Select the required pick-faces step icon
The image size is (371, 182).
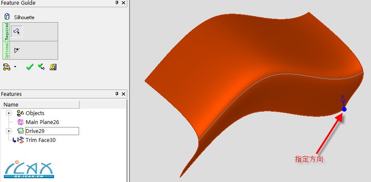(17, 32)
